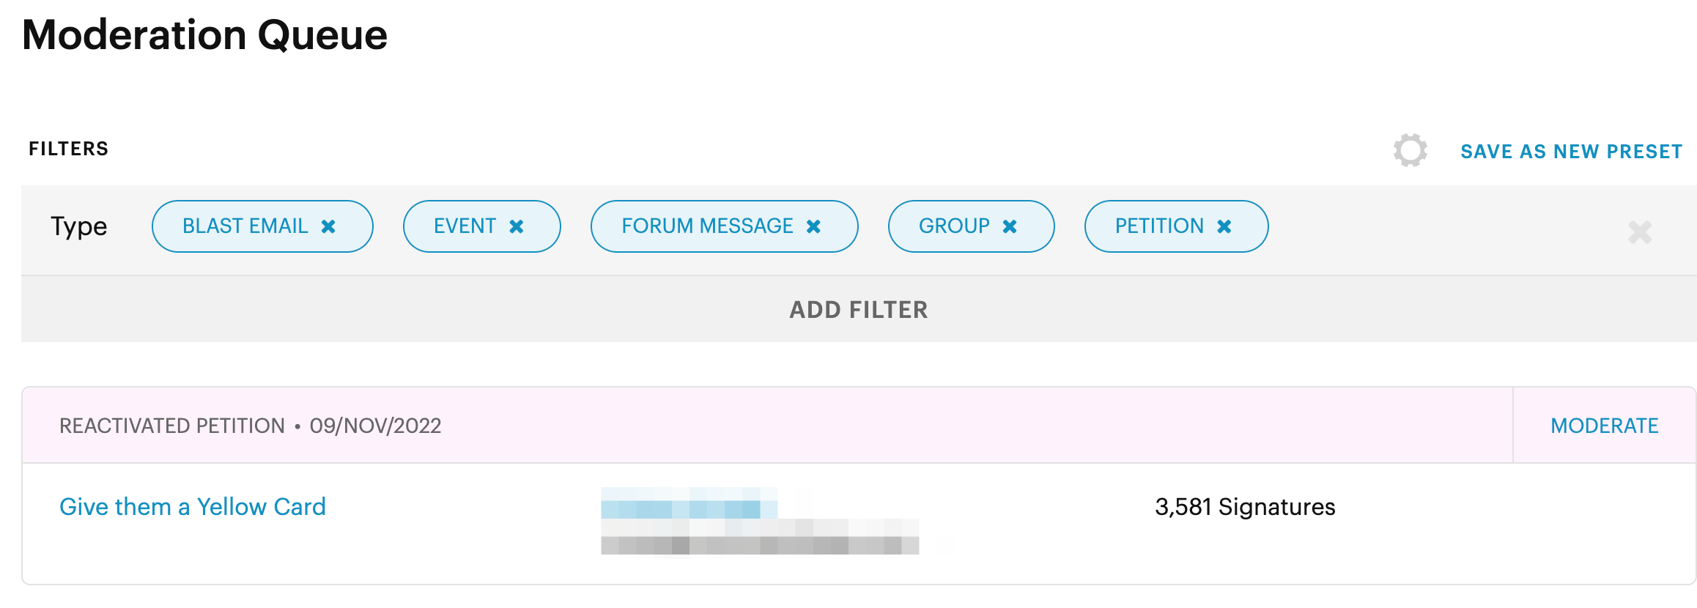Screen dimensions: 1697x608
Task: Click the Type filter label
Action: (79, 226)
